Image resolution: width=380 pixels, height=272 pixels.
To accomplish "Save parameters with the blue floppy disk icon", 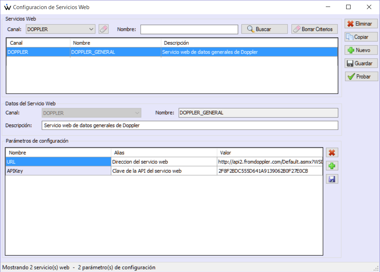I will [332, 179].
